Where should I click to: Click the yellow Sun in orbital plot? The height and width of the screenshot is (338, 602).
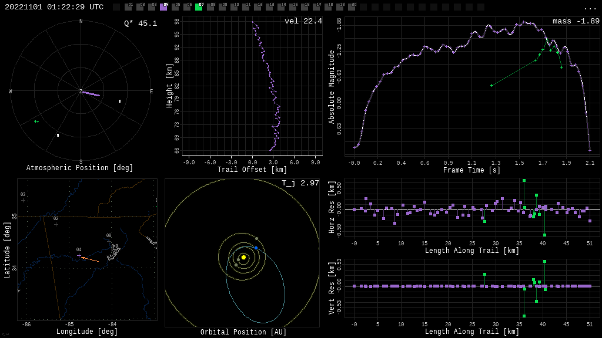click(243, 257)
